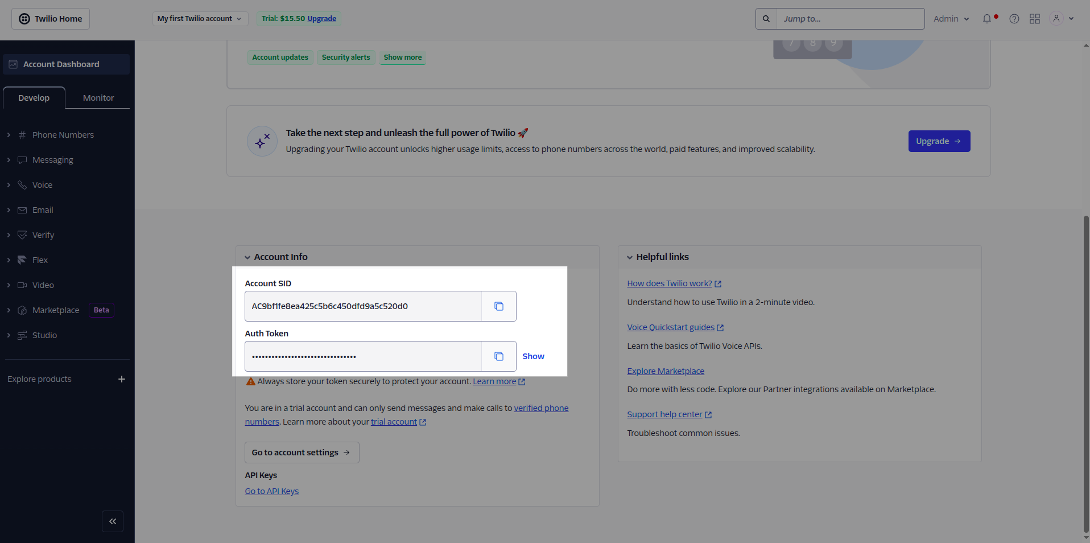Click the Auth Token masked field

[x=363, y=356]
